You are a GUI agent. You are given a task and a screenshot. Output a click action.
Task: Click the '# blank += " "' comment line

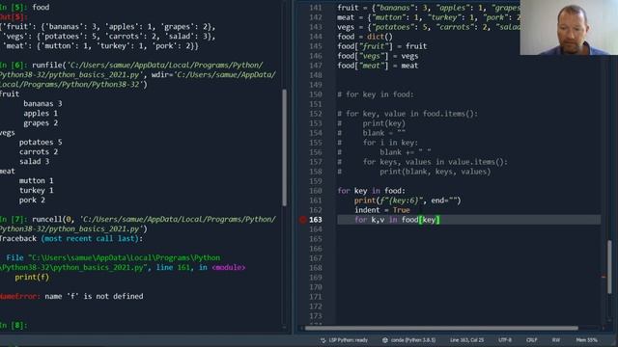[x=384, y=152]
